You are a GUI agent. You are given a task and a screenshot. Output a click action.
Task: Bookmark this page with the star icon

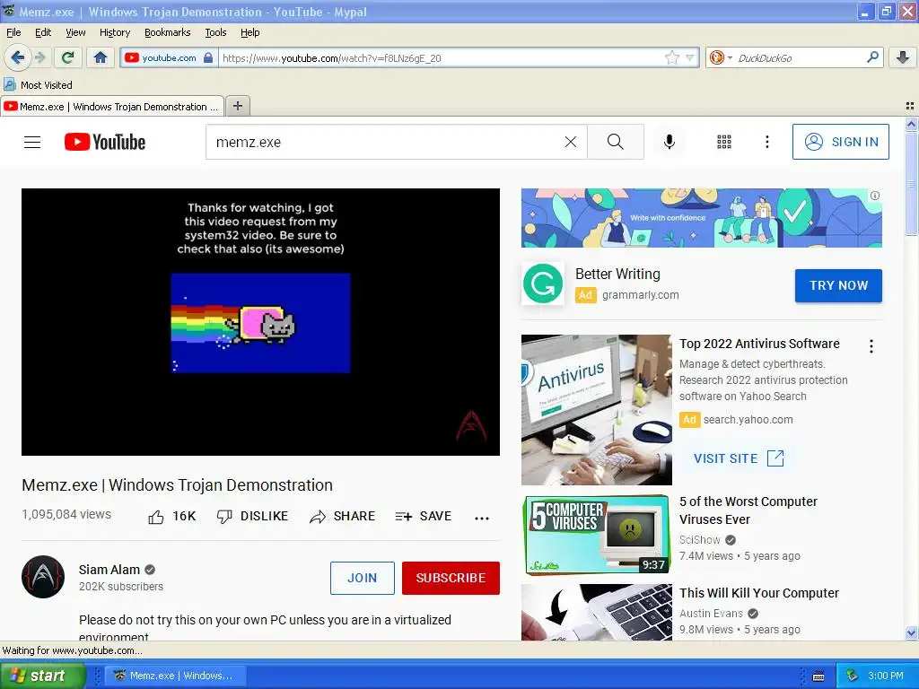[x=671, y=57]
